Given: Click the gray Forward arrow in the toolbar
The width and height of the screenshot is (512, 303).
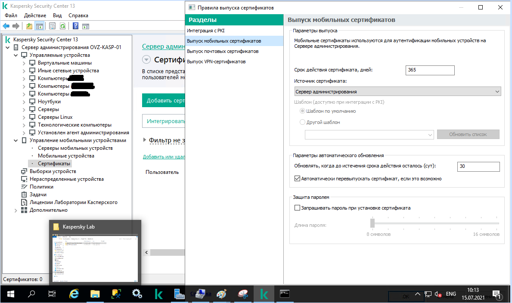Looking at the screenshot, I should pos(16,26).
